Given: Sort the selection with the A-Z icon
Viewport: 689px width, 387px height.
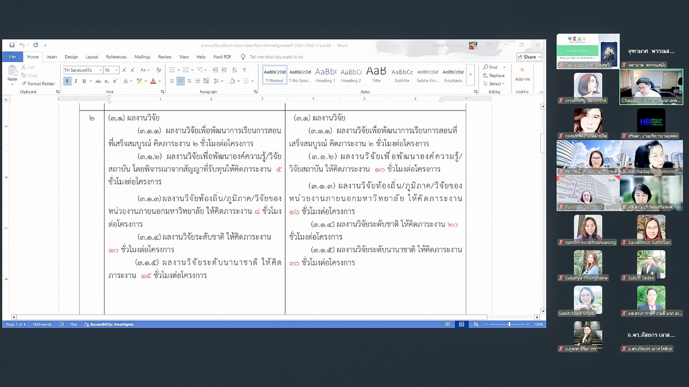Looking at the screenshot, I should 235,70.
